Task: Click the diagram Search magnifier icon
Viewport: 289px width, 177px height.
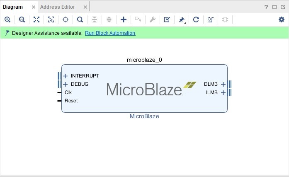Action: pos(80,19)
